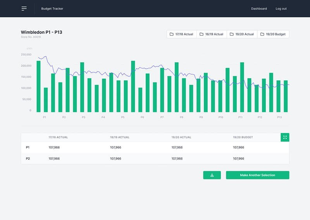Select the P2 table row
310x220 pixels.
coord(28,159)
